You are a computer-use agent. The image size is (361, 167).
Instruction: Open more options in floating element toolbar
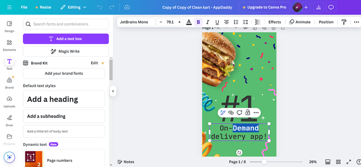256,113
